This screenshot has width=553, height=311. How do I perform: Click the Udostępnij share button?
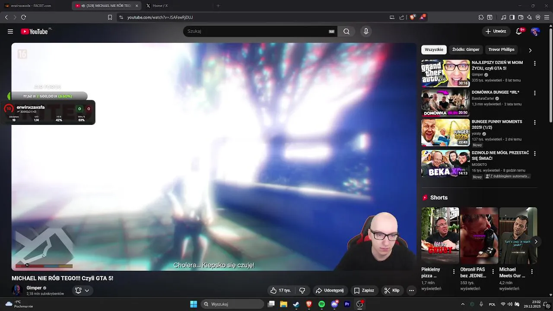[x=330, y=291]
